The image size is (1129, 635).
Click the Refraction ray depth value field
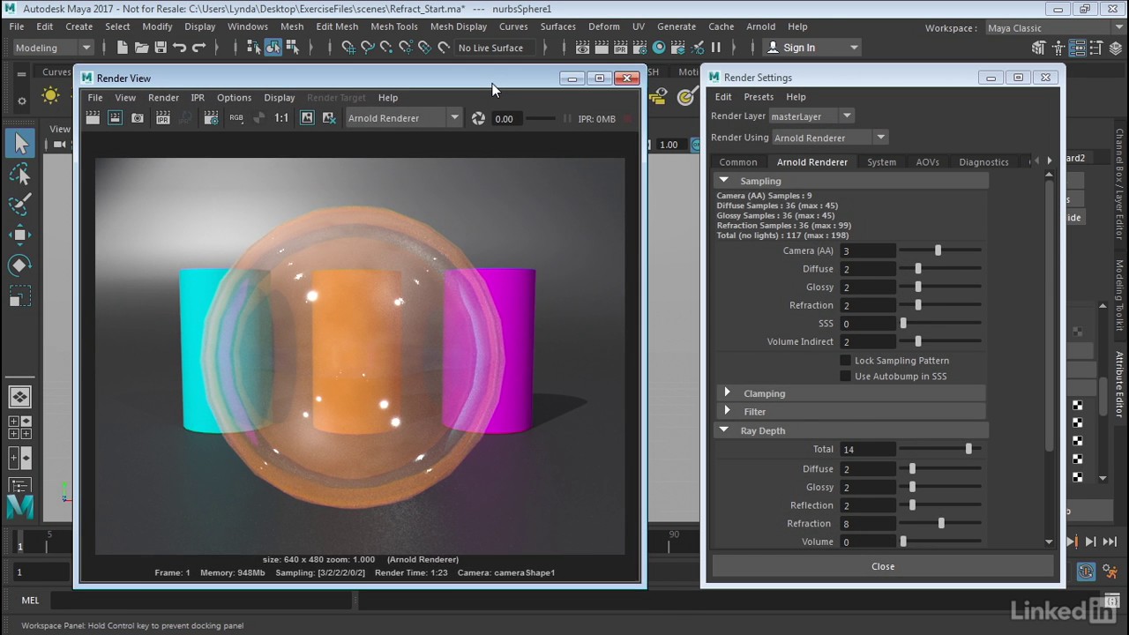click(867, 524)
